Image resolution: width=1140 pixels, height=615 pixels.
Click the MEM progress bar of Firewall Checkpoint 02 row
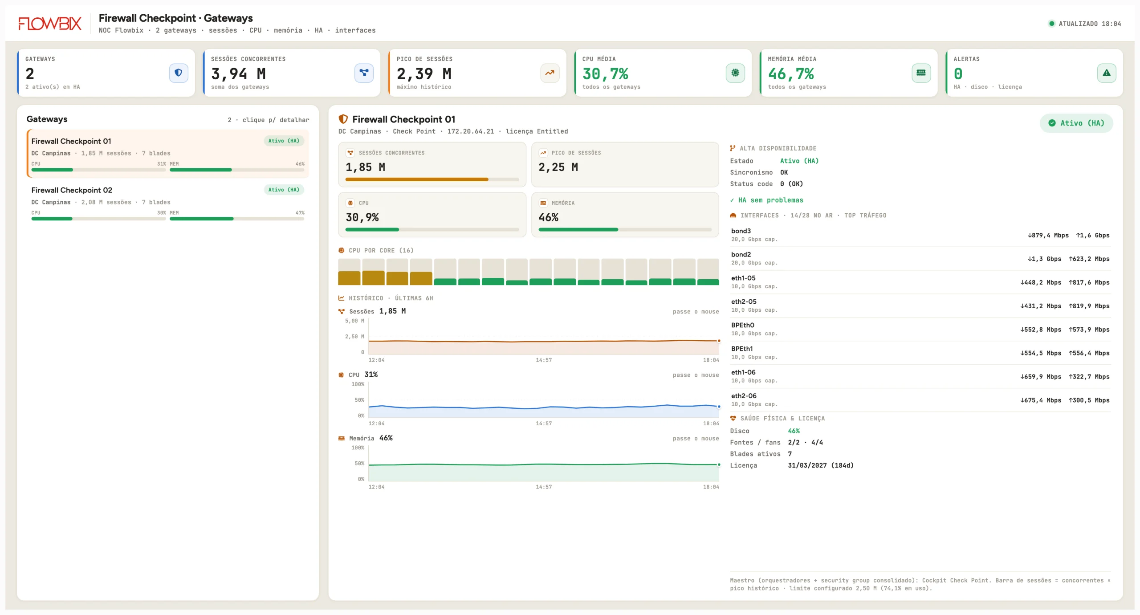[237, 219]
